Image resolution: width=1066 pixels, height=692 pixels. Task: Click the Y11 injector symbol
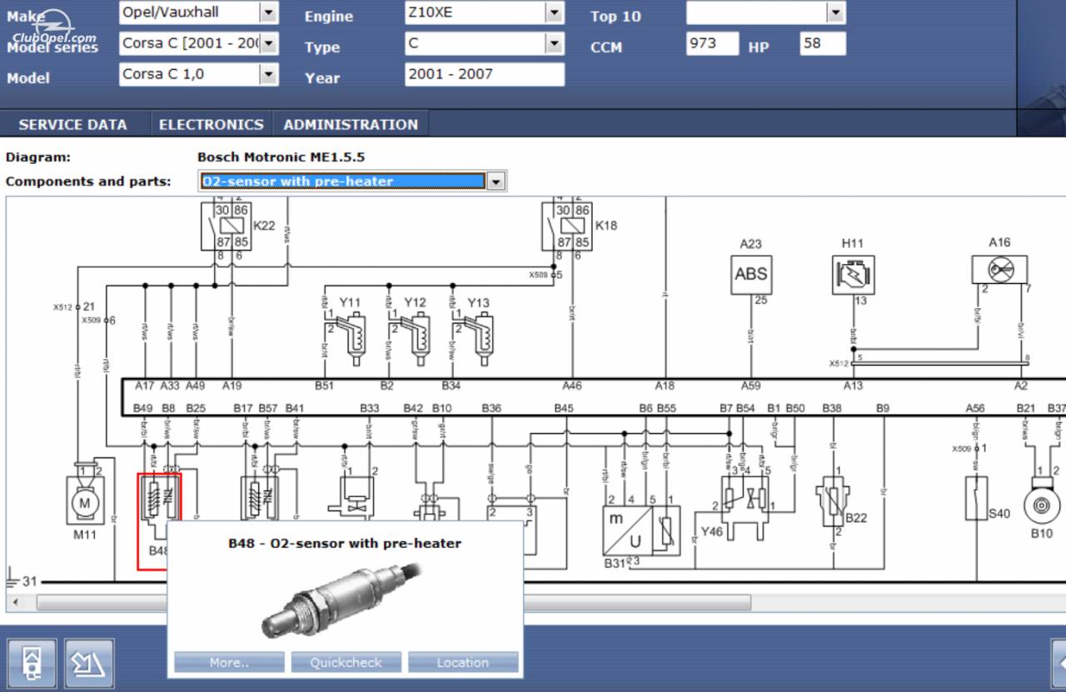346,337
